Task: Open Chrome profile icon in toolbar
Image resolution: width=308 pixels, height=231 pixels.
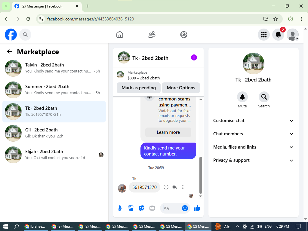Action: coord(291,19)
